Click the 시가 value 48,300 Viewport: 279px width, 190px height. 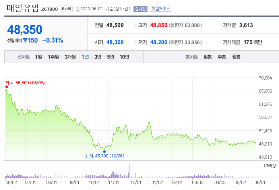point(115,43)
